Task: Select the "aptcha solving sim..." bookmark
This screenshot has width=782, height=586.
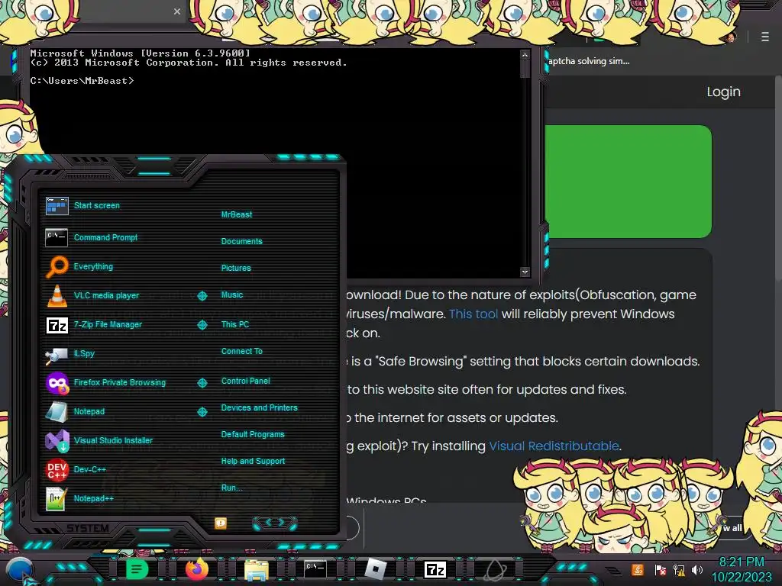Action: pos(589,61)
